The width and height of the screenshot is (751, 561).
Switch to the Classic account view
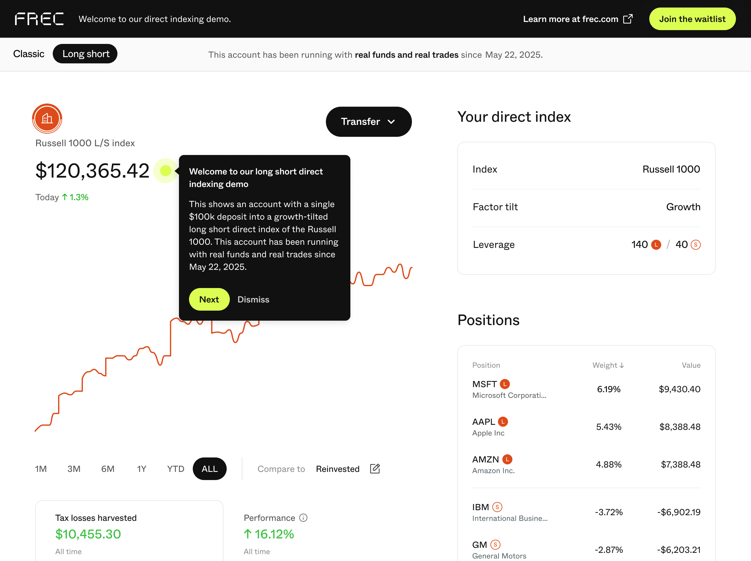29,54
